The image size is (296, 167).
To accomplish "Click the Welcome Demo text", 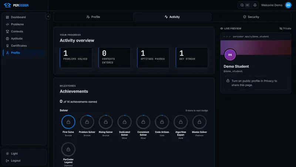I will pos(272,5).
